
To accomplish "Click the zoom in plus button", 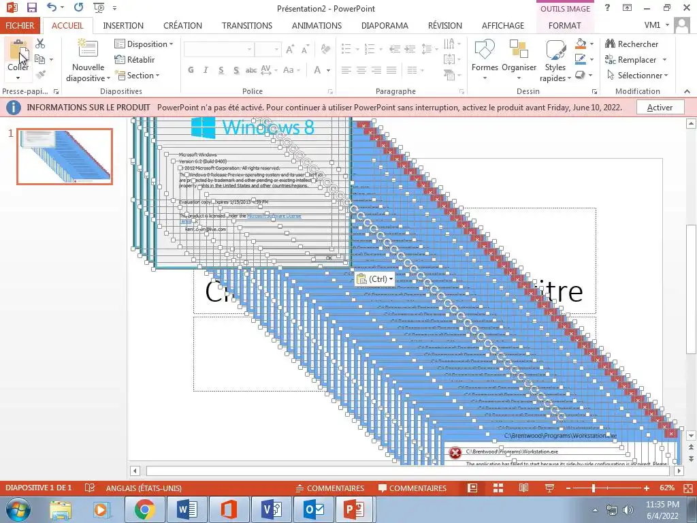I will [x=647, y=488].
